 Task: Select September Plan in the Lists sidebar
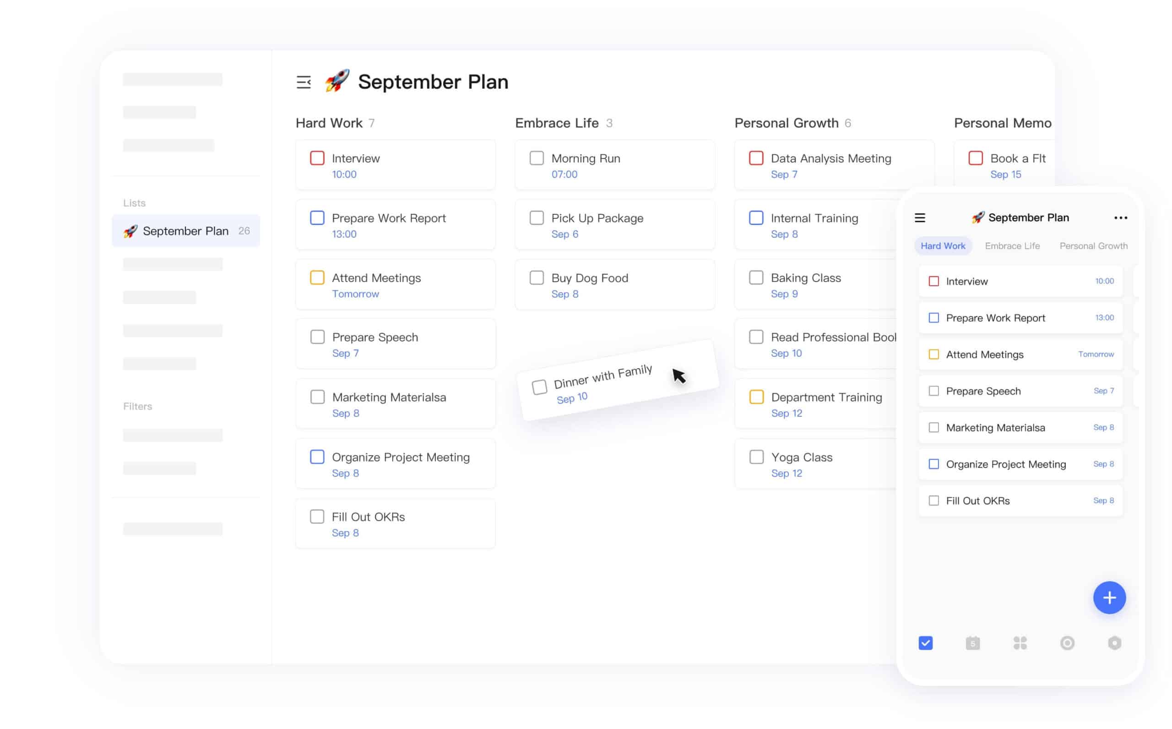[x=185, y=231]
